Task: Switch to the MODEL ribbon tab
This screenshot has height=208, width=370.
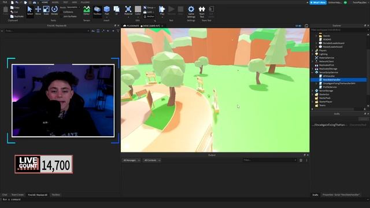Action: coord(55,2)
